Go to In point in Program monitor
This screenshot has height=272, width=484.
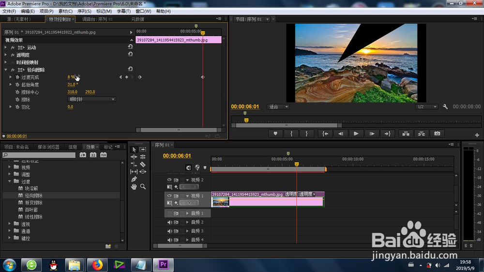pyautogui.click(x=325, y=134)
